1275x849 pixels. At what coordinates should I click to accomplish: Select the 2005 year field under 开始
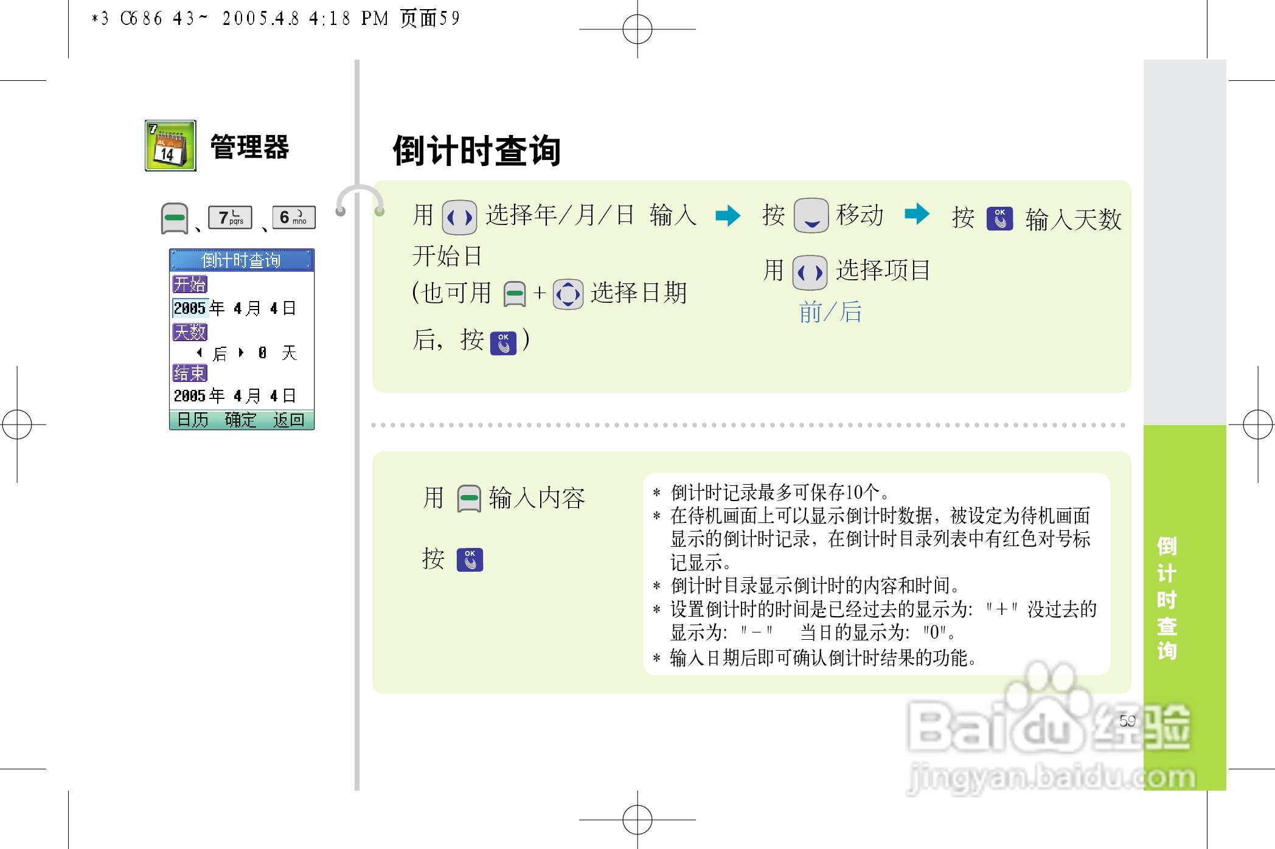[x=190, y=308]
